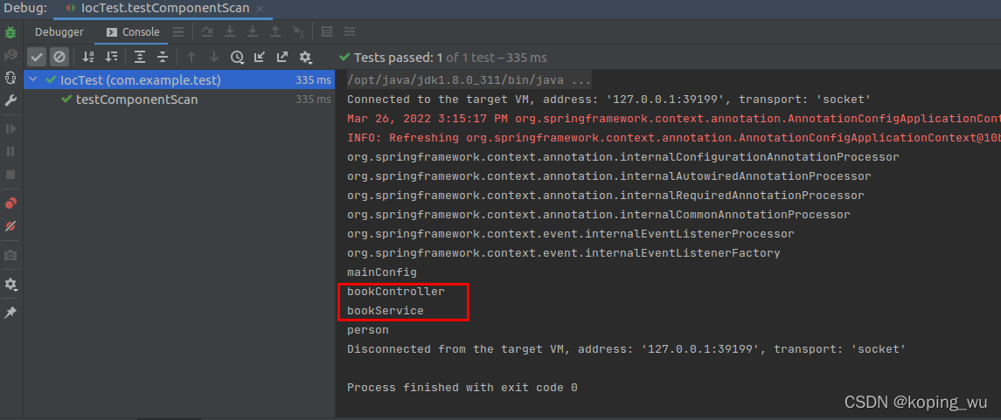Click internalRequiredAnnotationProcessor output line
The height and width of the screenshot is (420, 1001).
(x=606, y=195)
